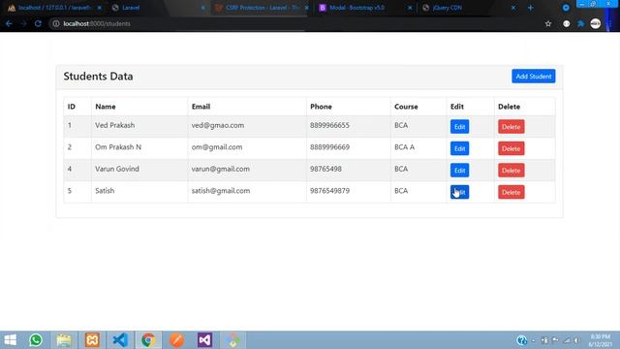Delete the Om Prakash N record
The height and width of the screenshot is (349, 620).
click(511, 148)
